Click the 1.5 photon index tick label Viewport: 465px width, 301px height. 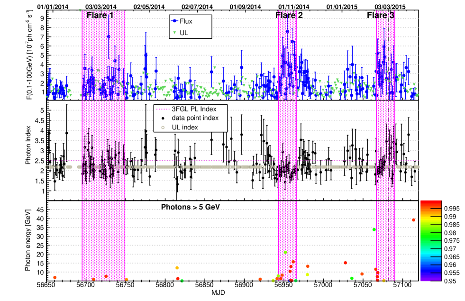(40, 181)
